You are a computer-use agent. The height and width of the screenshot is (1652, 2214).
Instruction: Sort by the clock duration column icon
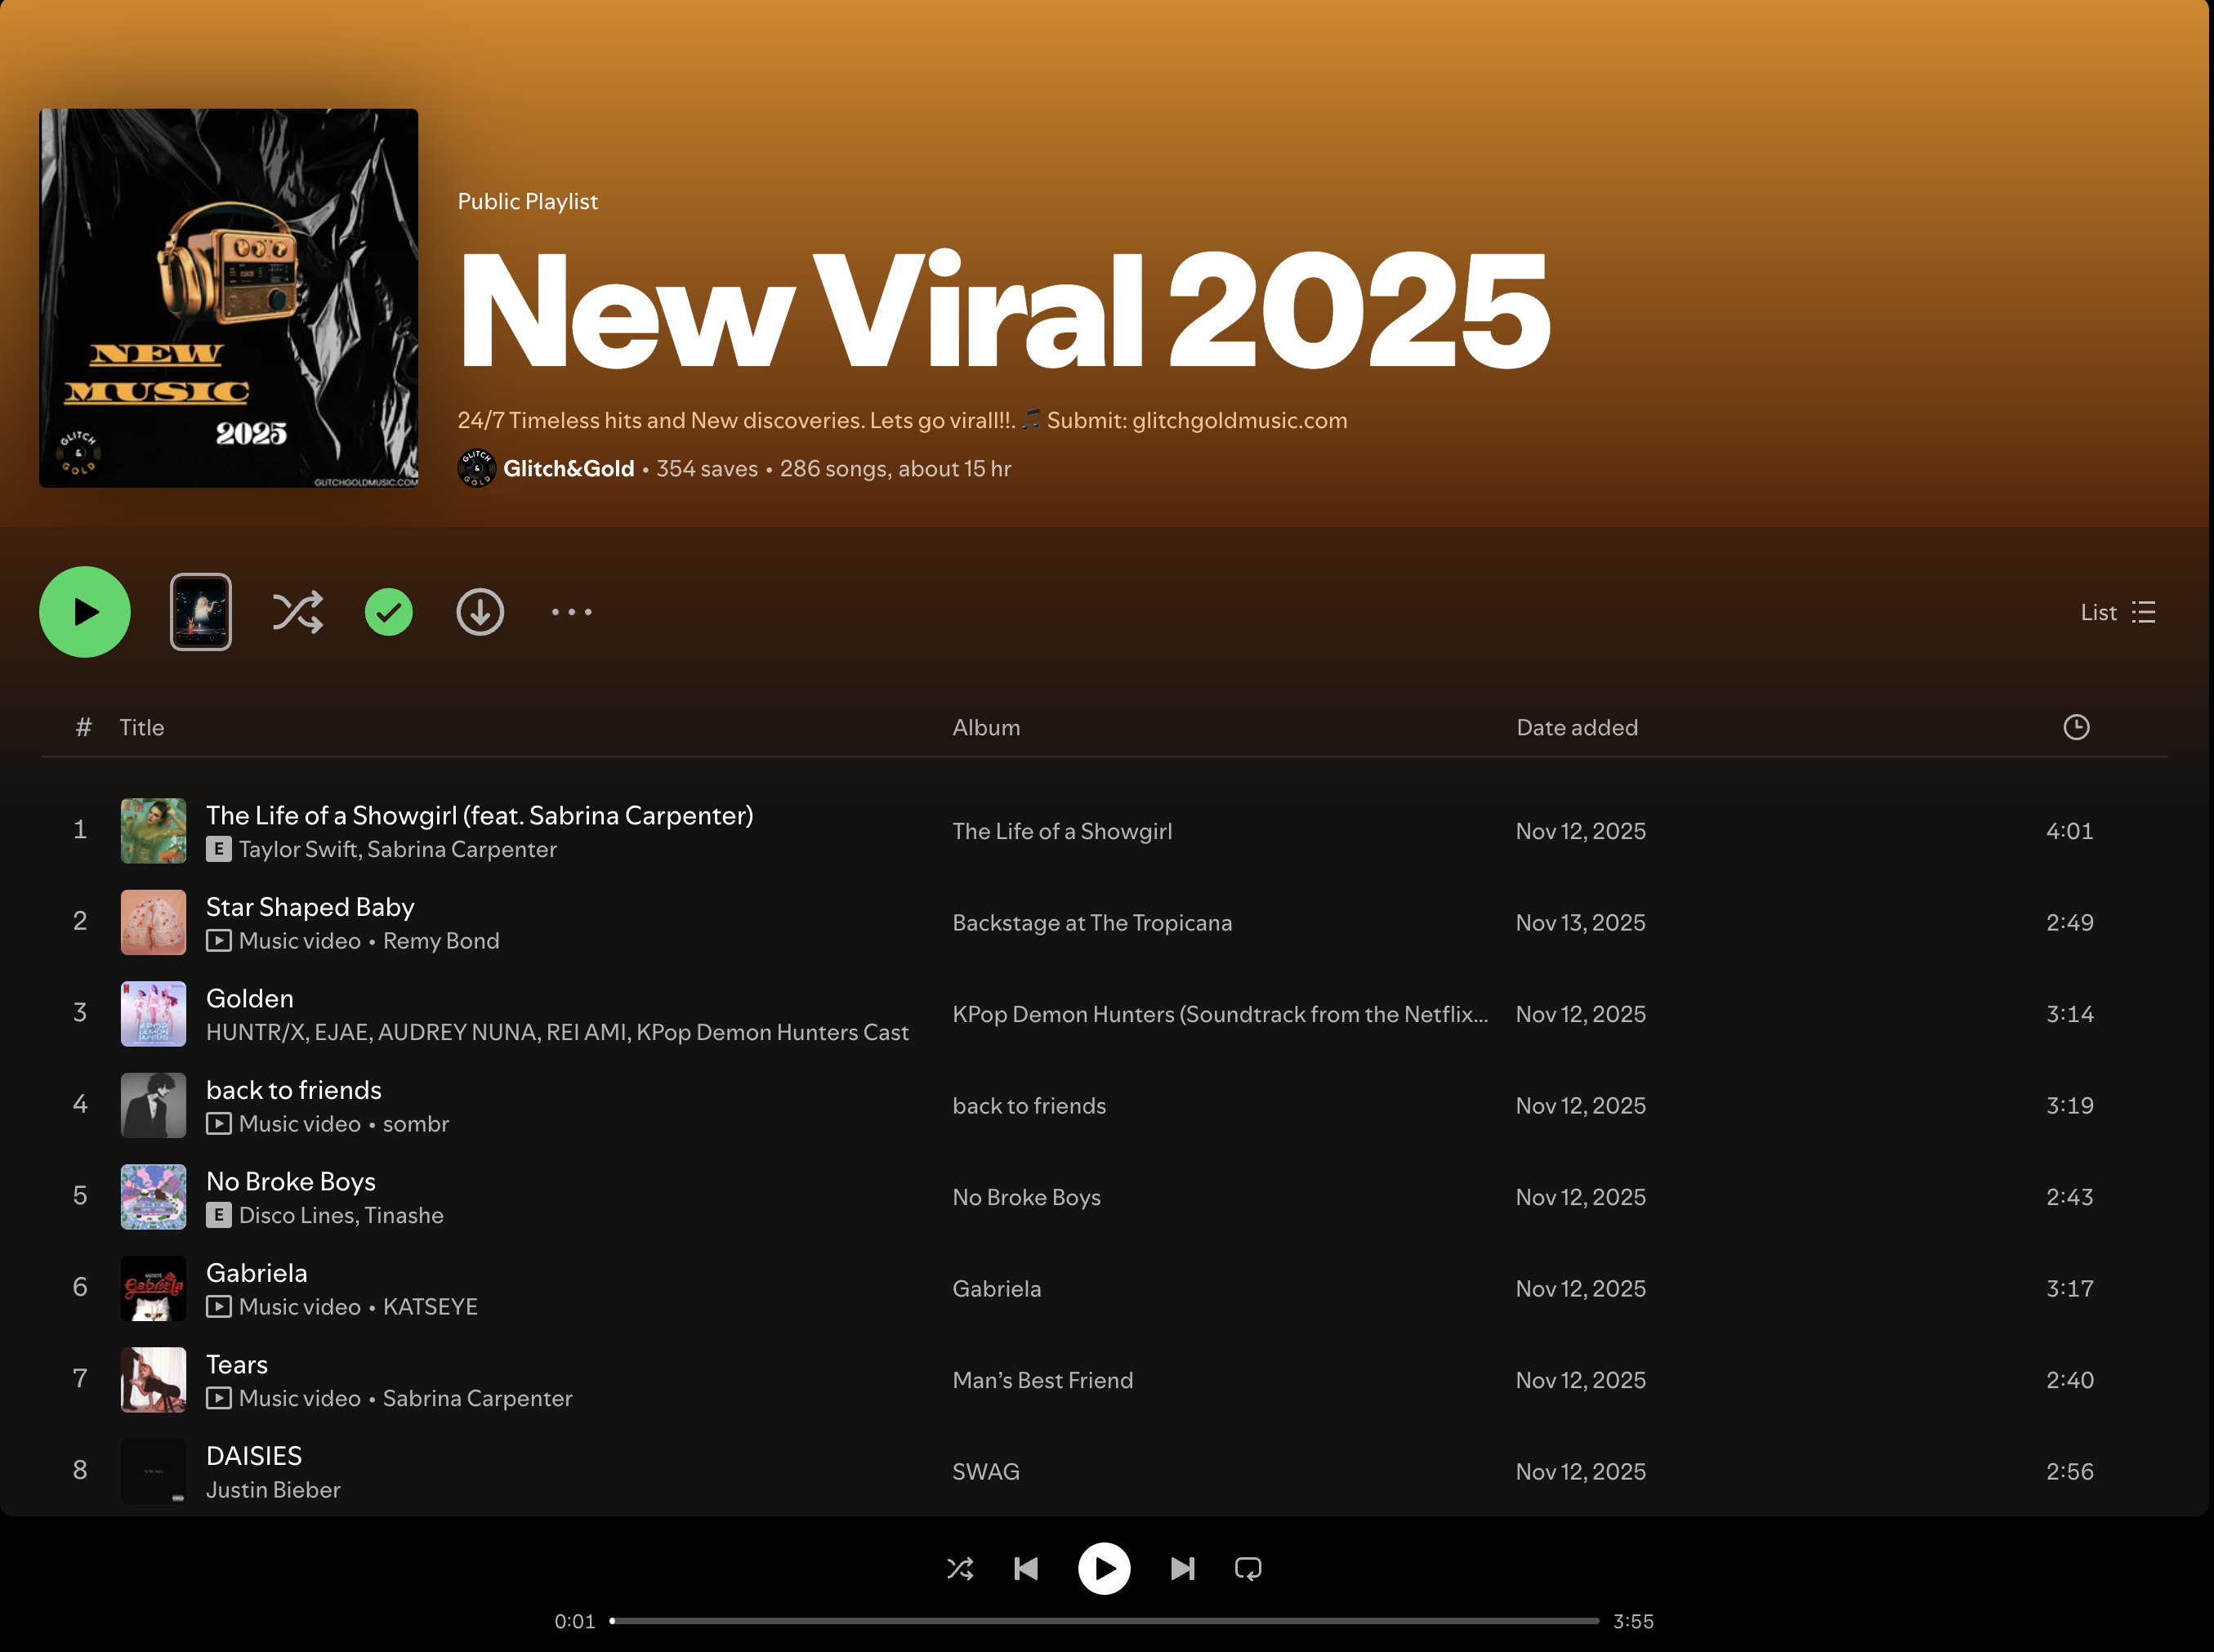tap(2076, 727)
